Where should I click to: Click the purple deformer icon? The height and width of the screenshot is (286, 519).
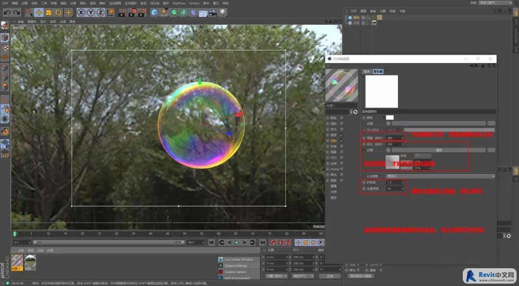pyautogui.click(x=194, y=12)
